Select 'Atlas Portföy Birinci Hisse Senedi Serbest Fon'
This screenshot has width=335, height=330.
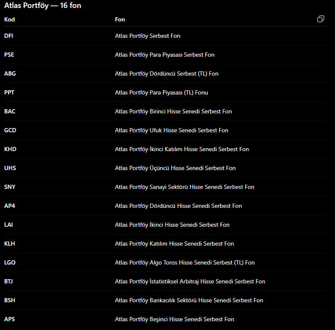pyautogui.click(x=173, y=112)
